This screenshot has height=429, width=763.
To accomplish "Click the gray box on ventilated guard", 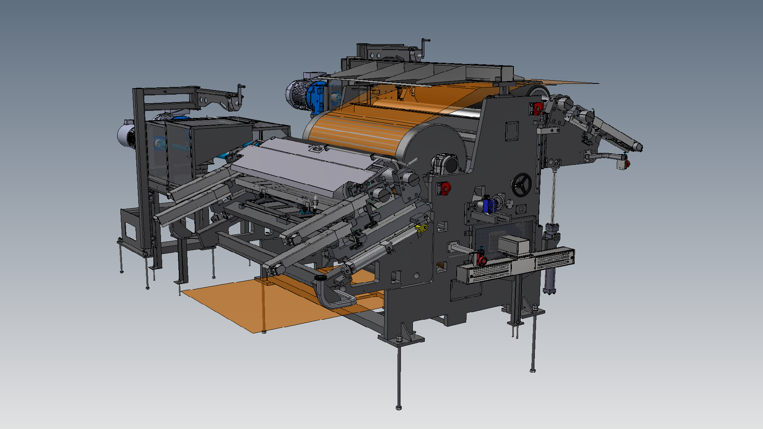I will 513,245.
